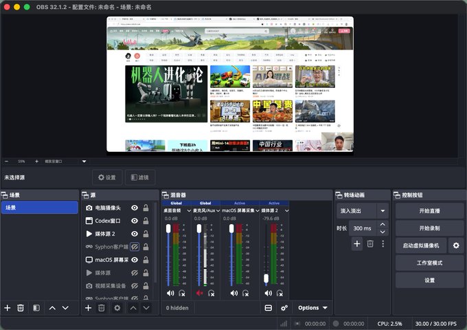467x330 pixels.
Task: Open scene filters icon in scenes toolbar
Action: (x=36, y=308)
